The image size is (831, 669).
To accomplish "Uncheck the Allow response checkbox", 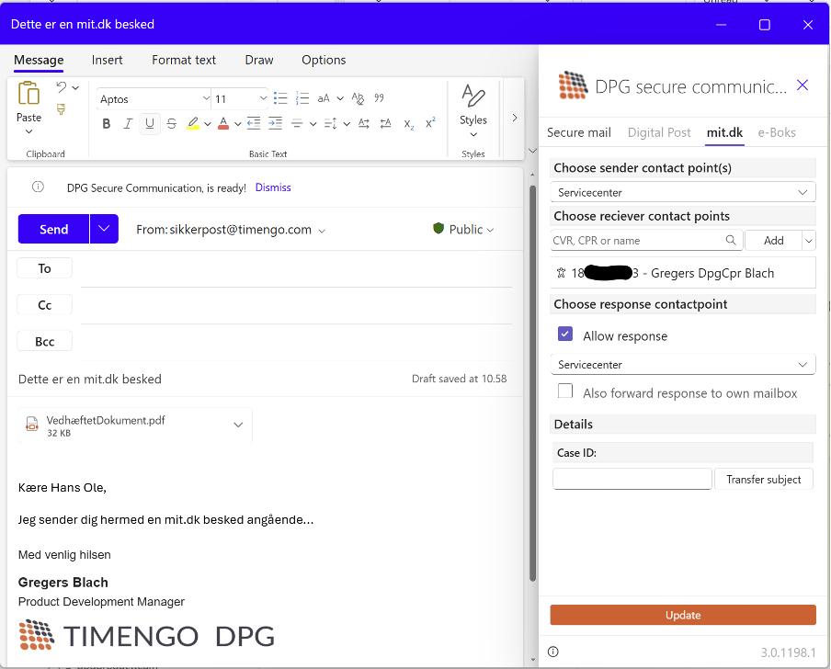I will pyautogui.click(x=565, y=334).
